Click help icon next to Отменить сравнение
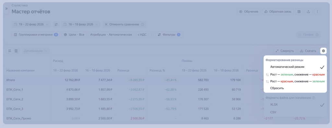The image size is (332, 128). (x=142, y=25)
